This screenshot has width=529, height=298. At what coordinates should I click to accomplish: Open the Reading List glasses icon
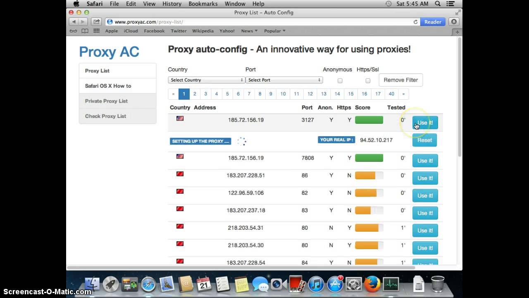(73, 31)
